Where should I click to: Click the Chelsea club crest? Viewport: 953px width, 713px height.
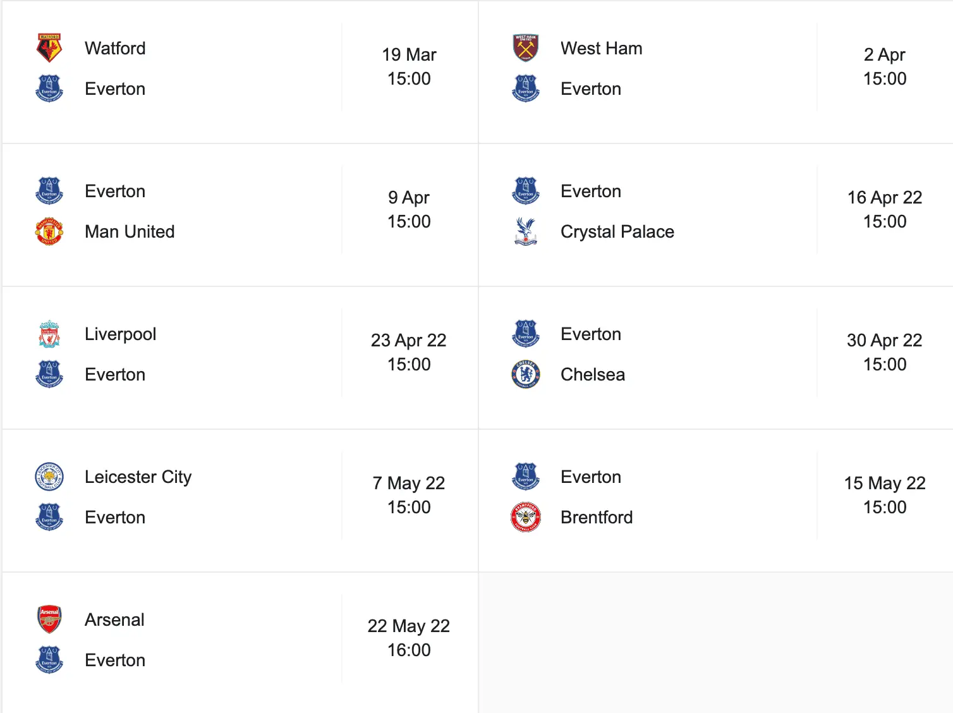click(x=525, y=374)
